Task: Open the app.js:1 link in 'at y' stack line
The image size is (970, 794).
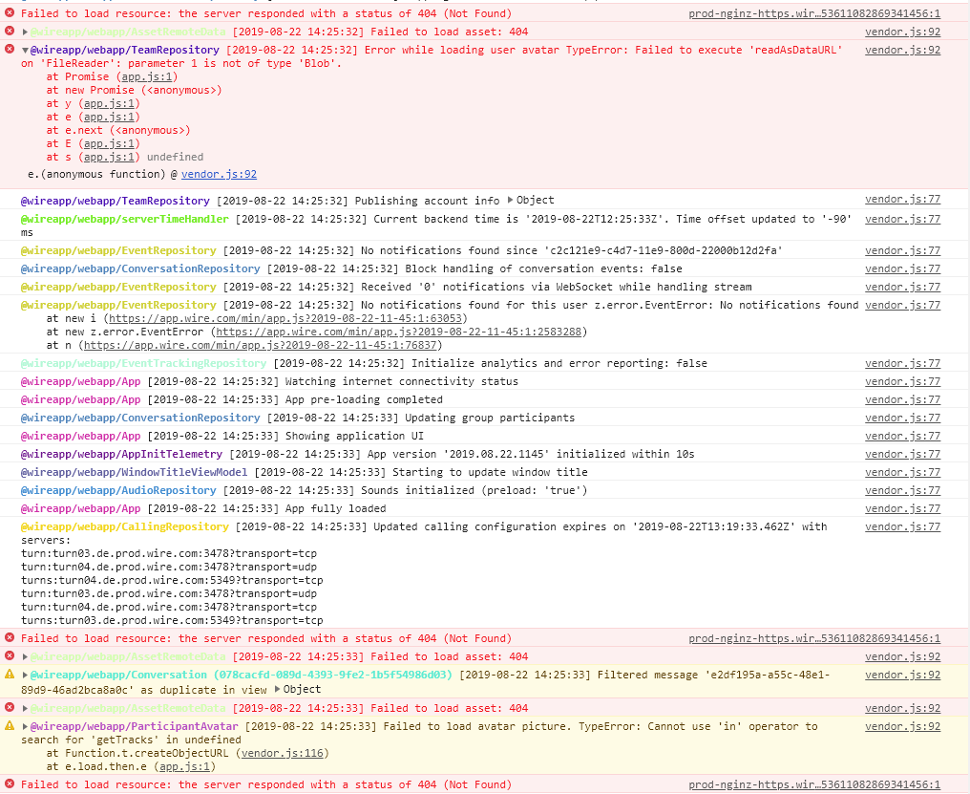Action: click(109, 103)
